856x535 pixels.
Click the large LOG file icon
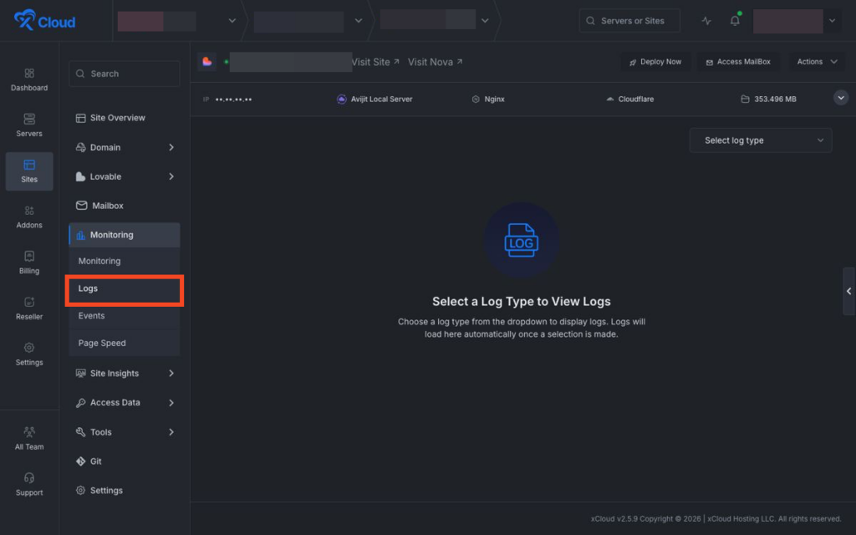click(x=522, y=240)
